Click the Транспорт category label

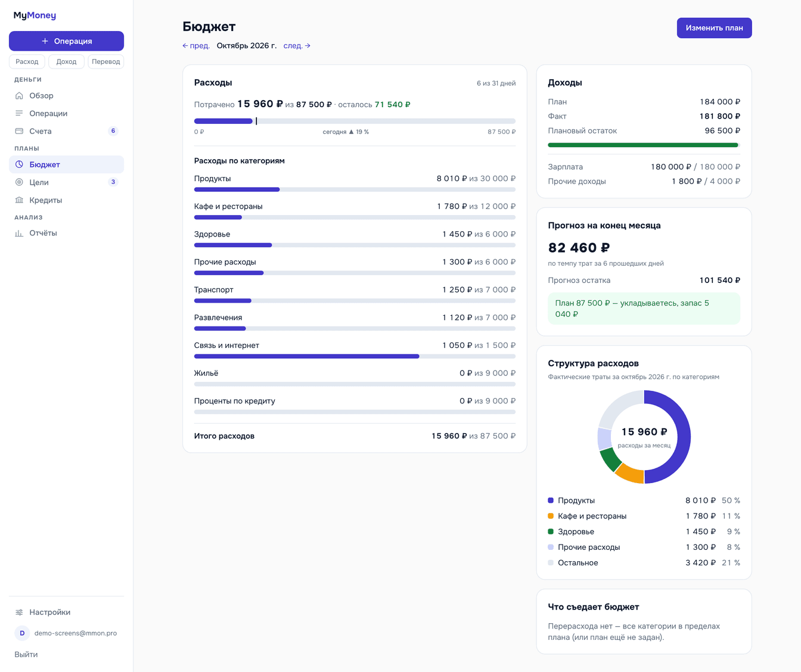214,290
